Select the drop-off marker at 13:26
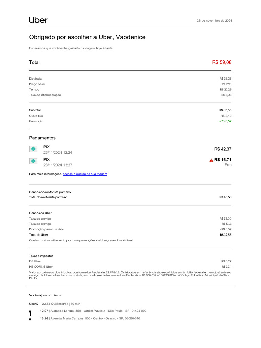Image resolution: width=261 pixels, height=348 pixels. (x=30, y=319)
